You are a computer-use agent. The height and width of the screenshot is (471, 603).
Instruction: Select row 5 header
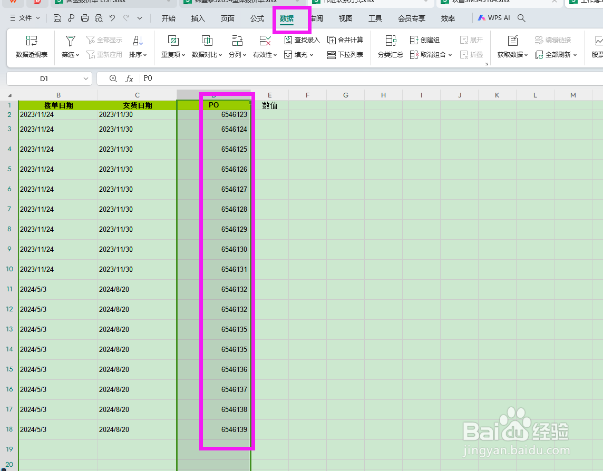point(9,169)
